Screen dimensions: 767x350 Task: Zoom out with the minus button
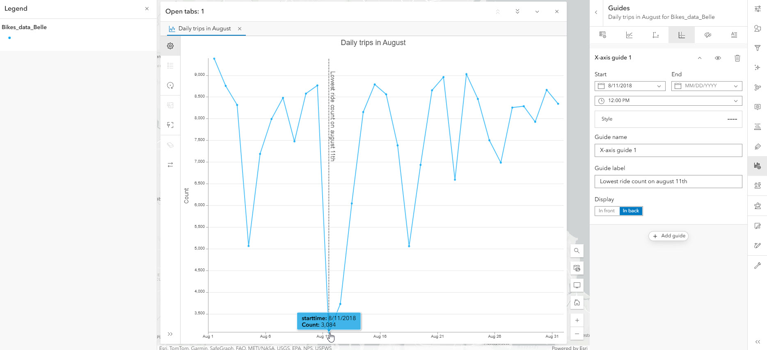[577, 334]
